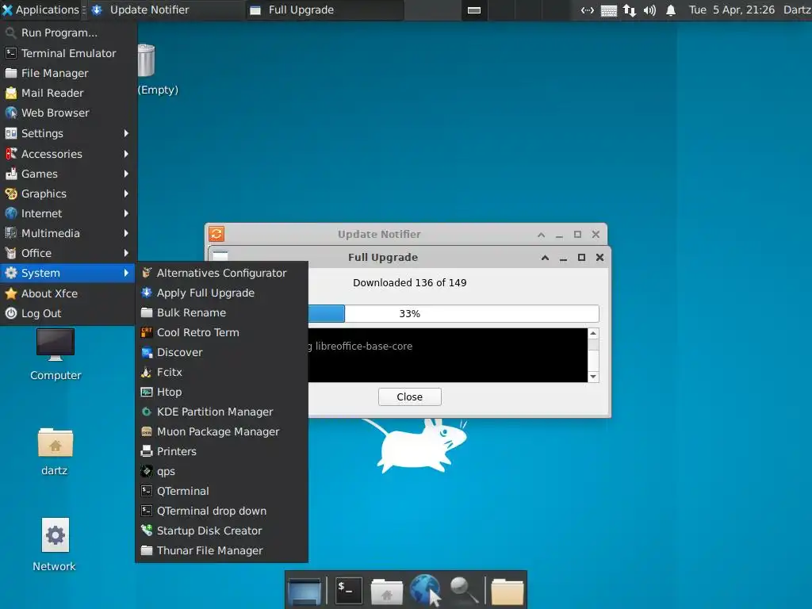Expand the Accessories submenu
This screenshot has height=609, width=812.
coord(67,154)
